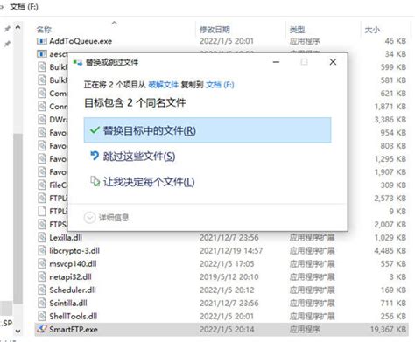Select the aesc... exe file icon
This screenshot has width=415, height=342.
pyautogui.click(x=42, y=54)
